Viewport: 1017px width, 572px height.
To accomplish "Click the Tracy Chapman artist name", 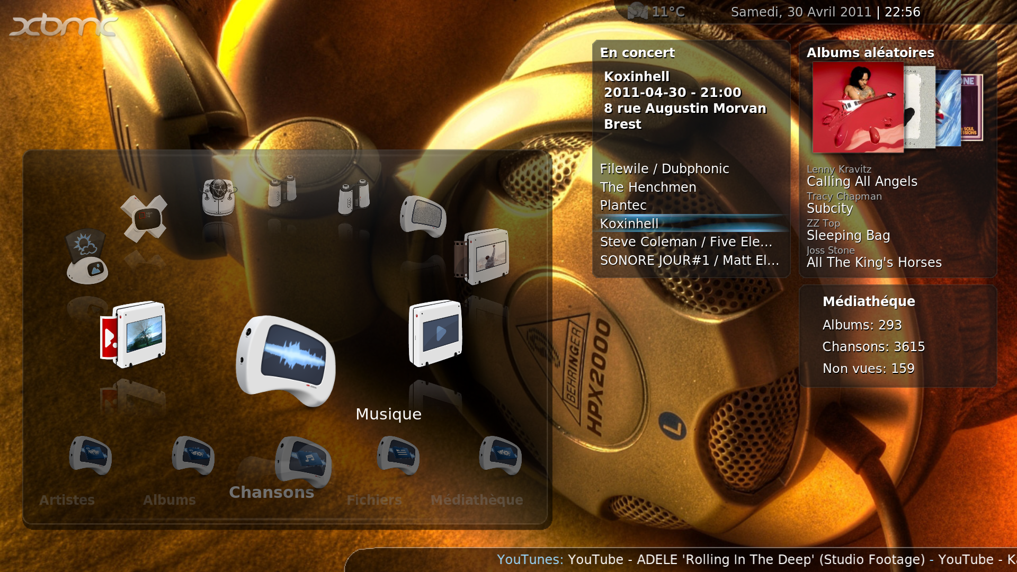I will 844,196.
